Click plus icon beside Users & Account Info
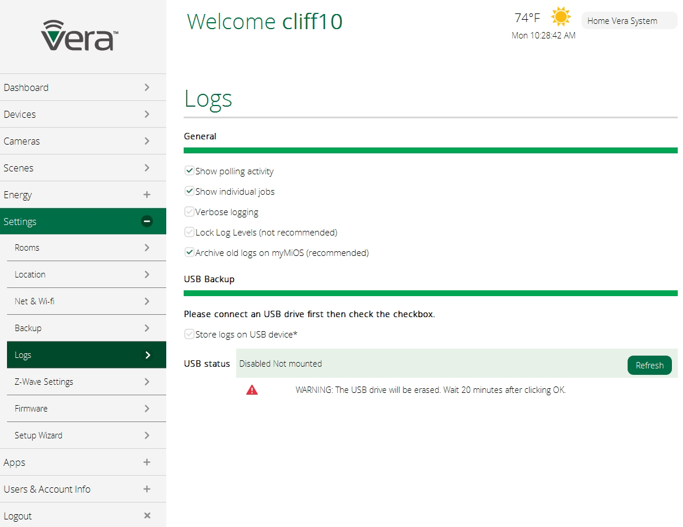The height and width of the screenshot is (527, 683). coord(147,489)
